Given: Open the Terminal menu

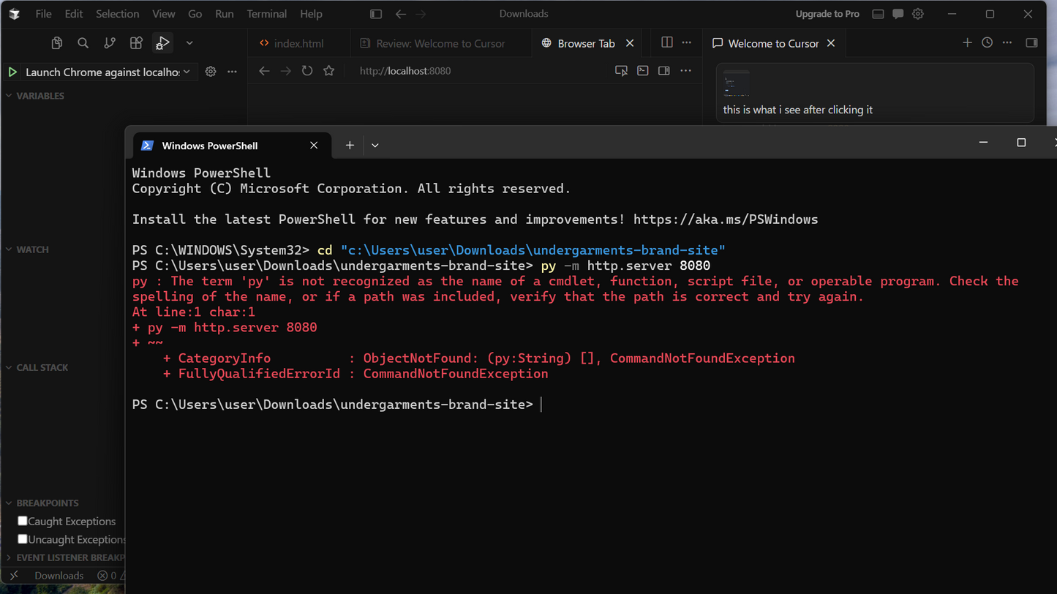Looking at the screenshot, I should point(267,14).
